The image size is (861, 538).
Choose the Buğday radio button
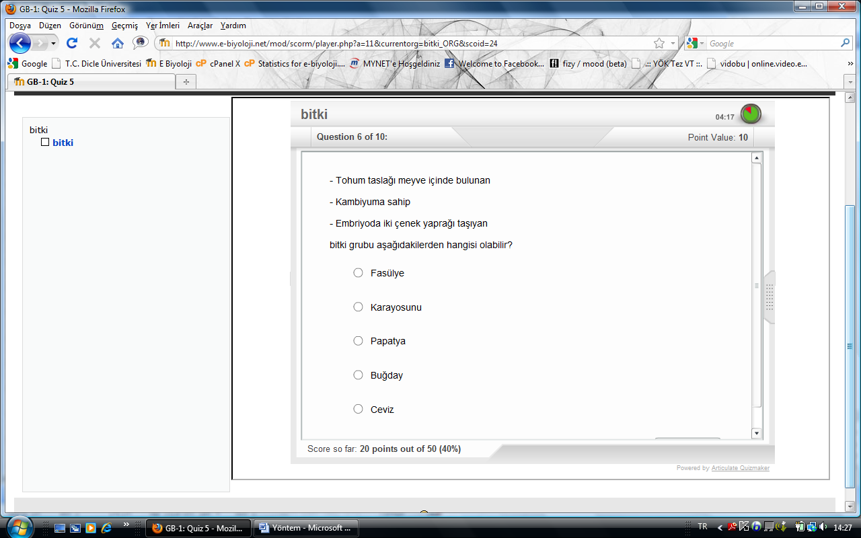(358, 375)
